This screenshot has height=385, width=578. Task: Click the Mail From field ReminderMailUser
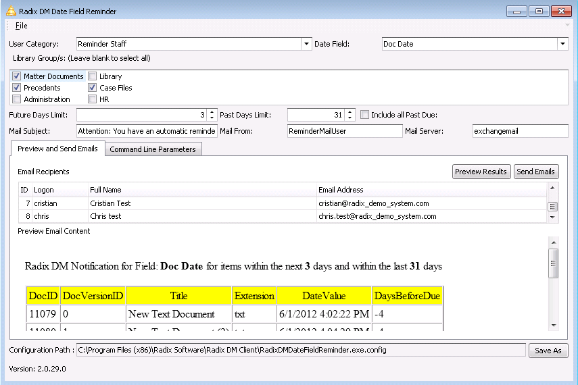(x=345, y=131)
